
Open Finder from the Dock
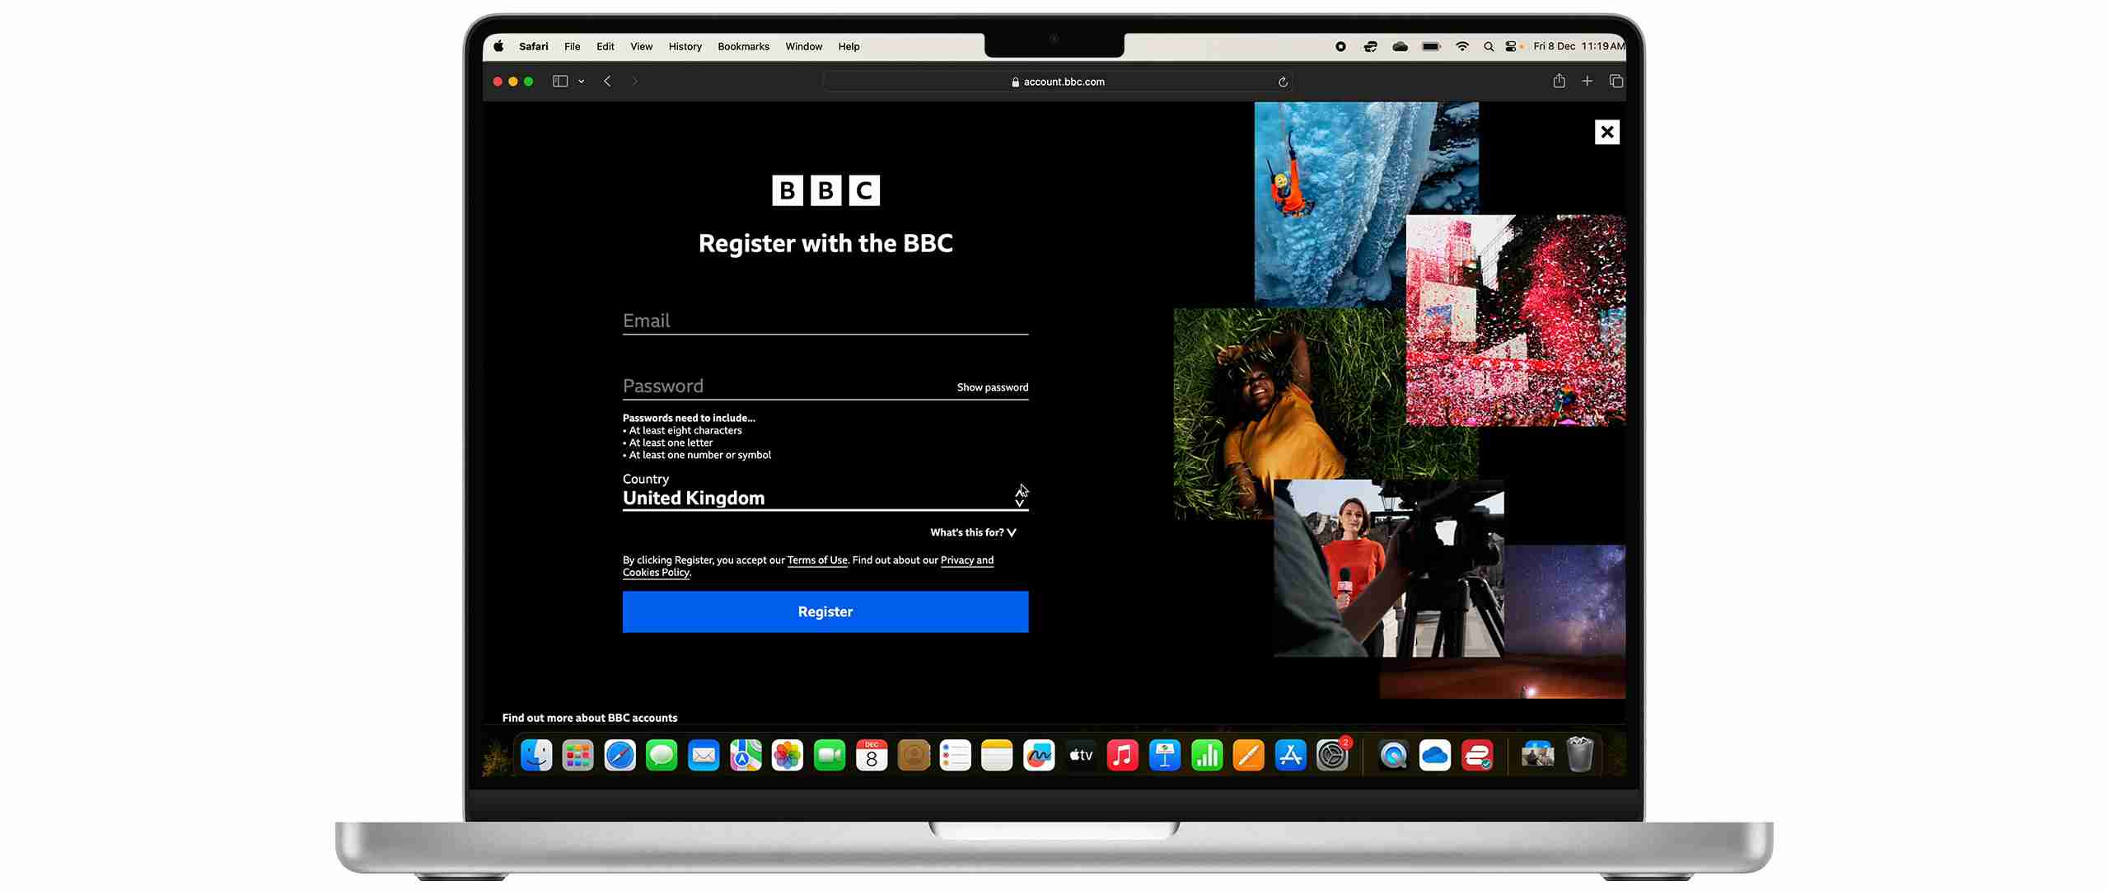pyautogui.click(x=536, y=755)
